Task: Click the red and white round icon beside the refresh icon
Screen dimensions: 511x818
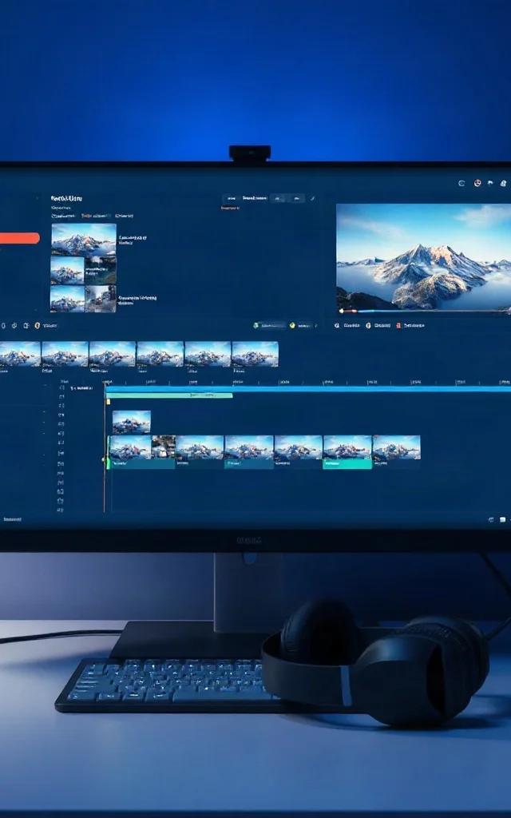Action: pos(477,183)
